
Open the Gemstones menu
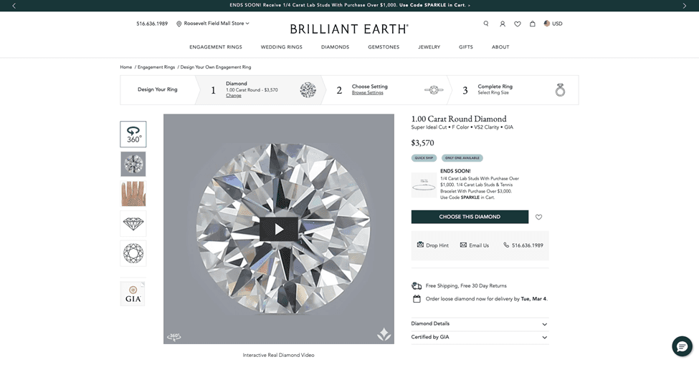(x=384, y=47)
